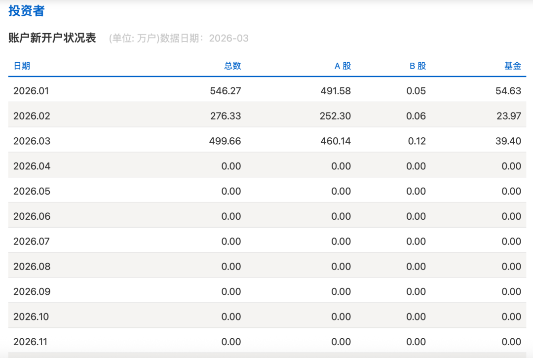
Task: Select the A 股 column header
Action: click(x=343, y=66)
